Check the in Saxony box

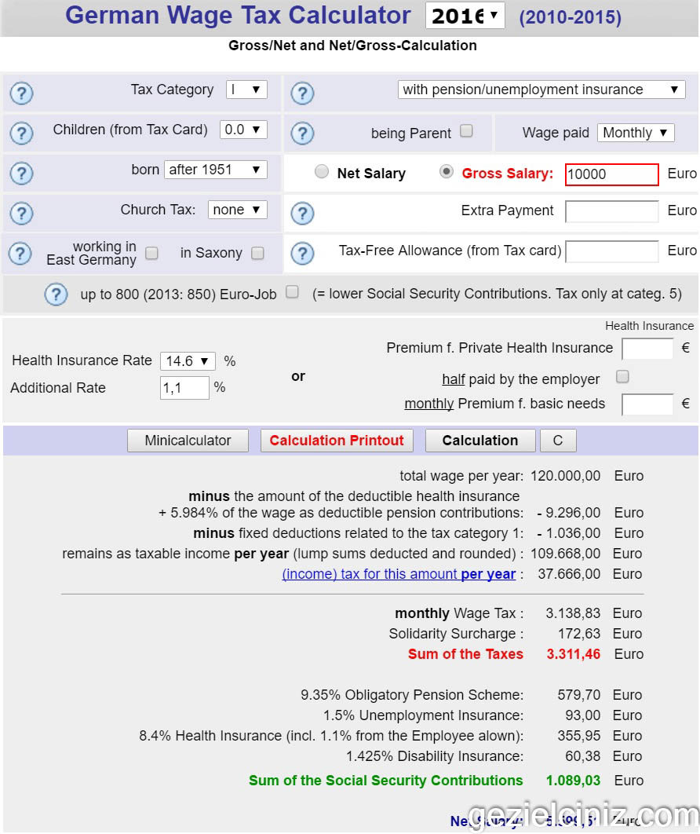[x=257, y=253]
